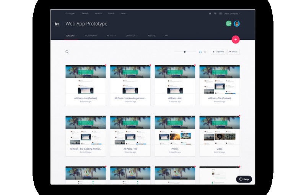Switch to the Comments tab
The width and height of the screenshot is (306, 195).
(x=132, y=35)
